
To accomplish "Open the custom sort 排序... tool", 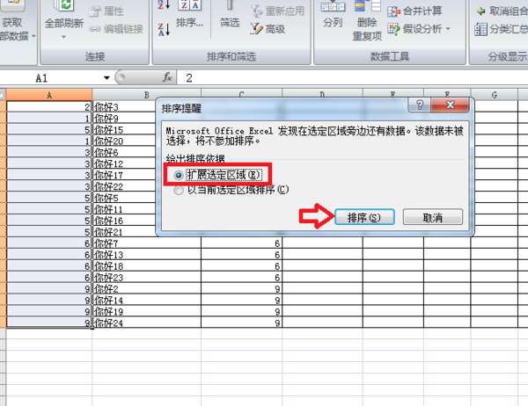I will (189, 16).
